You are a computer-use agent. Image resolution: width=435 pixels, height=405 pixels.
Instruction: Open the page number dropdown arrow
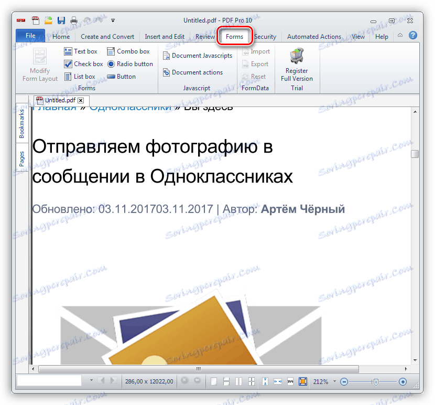(91, 380)
